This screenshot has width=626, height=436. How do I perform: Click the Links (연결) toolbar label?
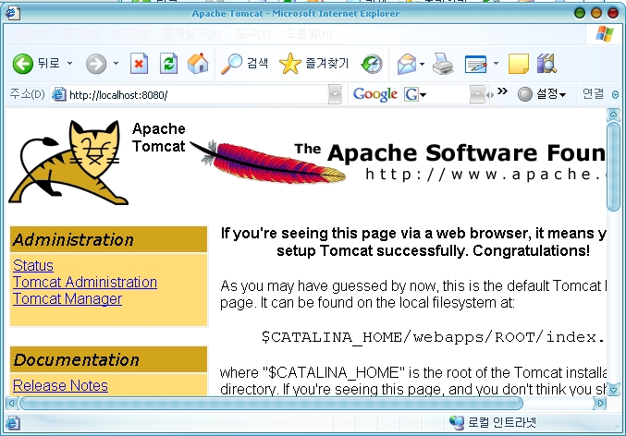[x=593, y=93]
